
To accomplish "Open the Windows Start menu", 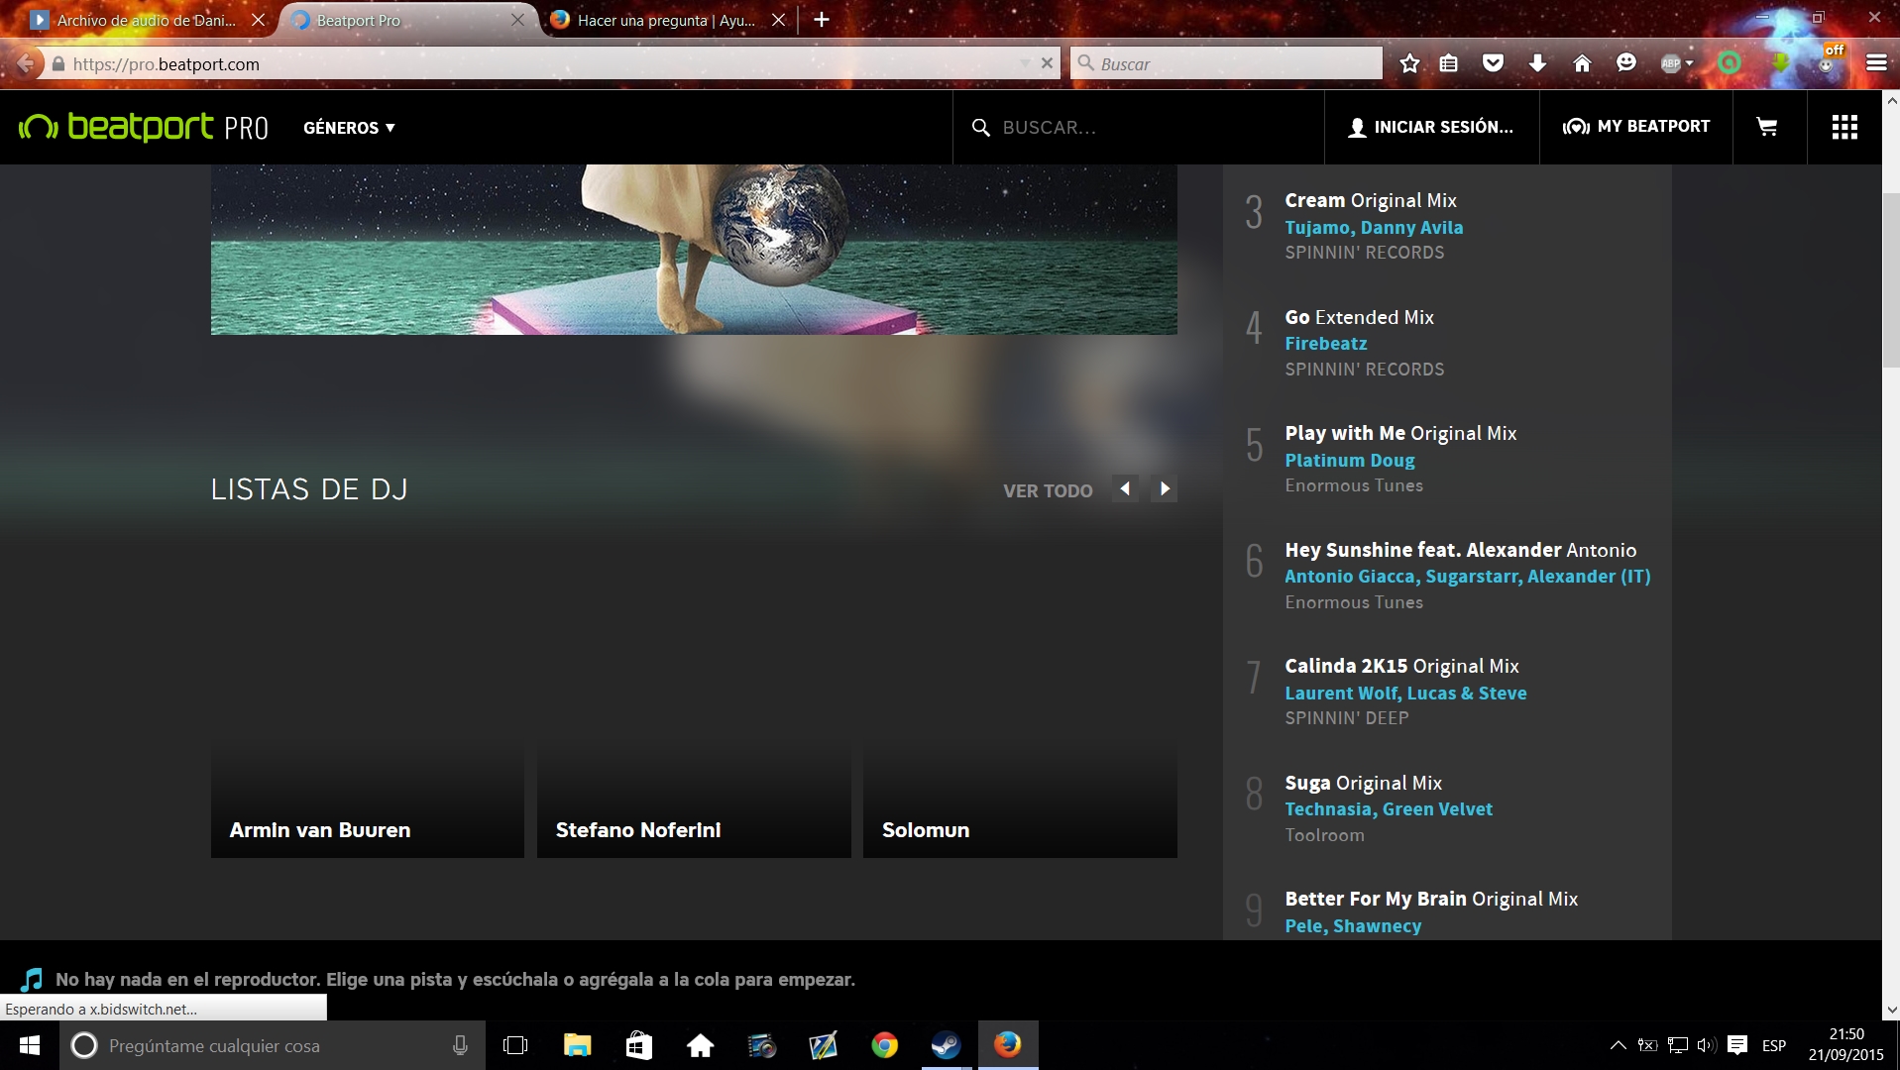I will pyautogui.click(x=30, y=1045).
